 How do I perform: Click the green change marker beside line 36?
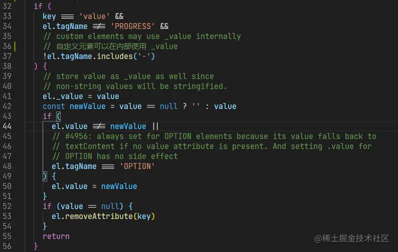[15, 46]
